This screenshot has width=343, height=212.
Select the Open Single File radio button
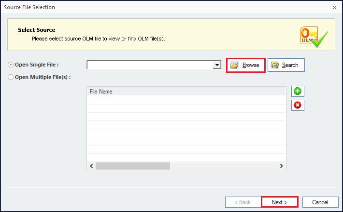point(11,65)
